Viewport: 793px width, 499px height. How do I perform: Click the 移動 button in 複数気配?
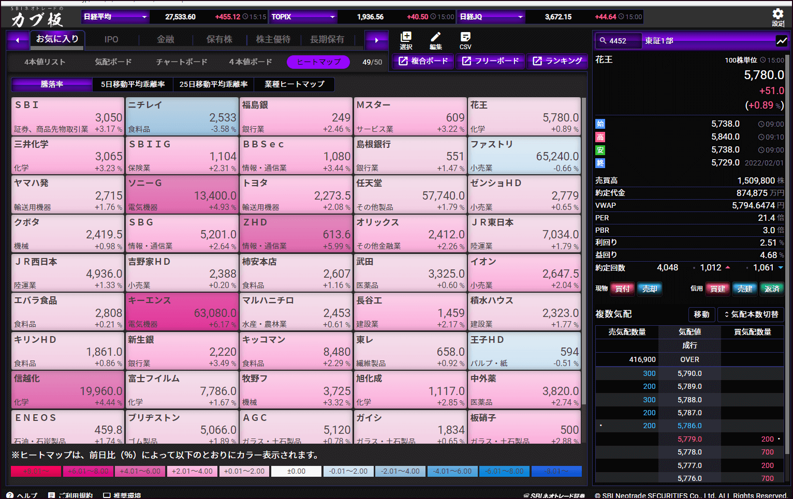[x=702, y=314]
